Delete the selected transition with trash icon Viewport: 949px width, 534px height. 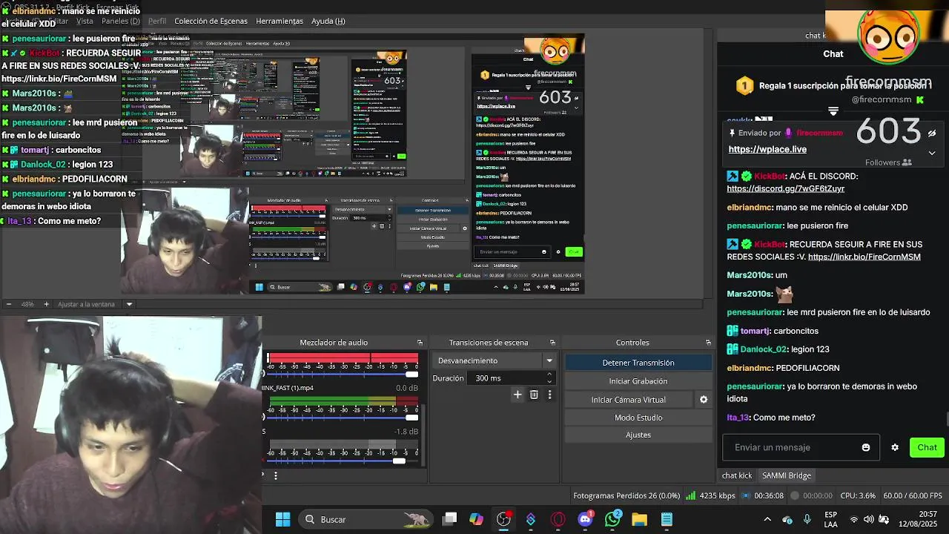[534, 395]
